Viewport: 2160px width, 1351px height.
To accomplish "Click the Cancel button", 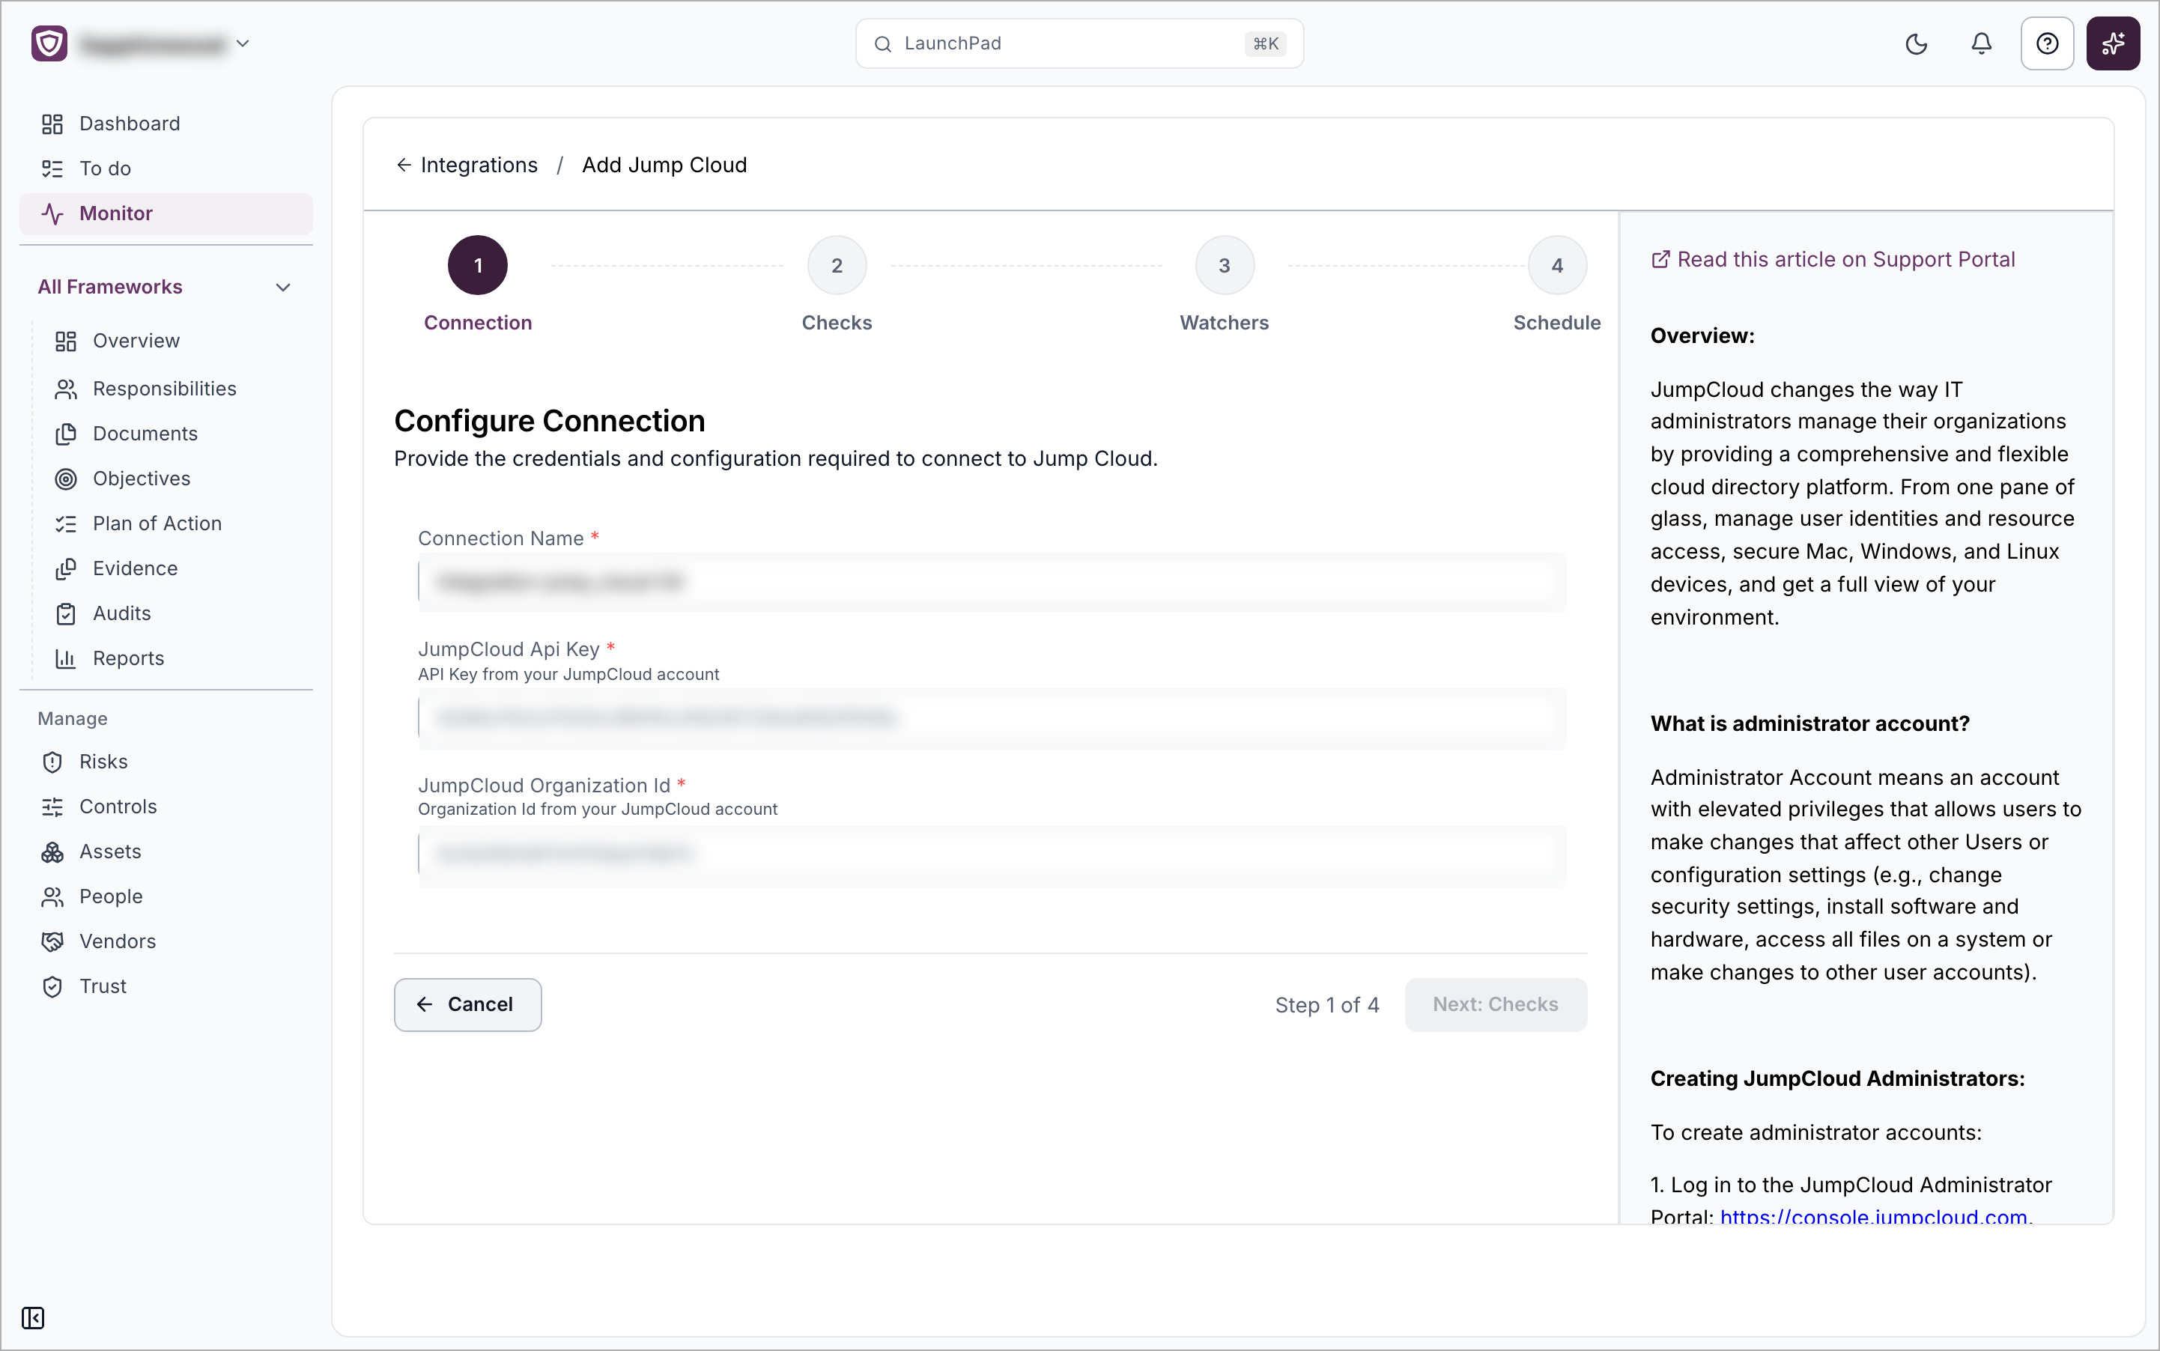I will 467,1004.
